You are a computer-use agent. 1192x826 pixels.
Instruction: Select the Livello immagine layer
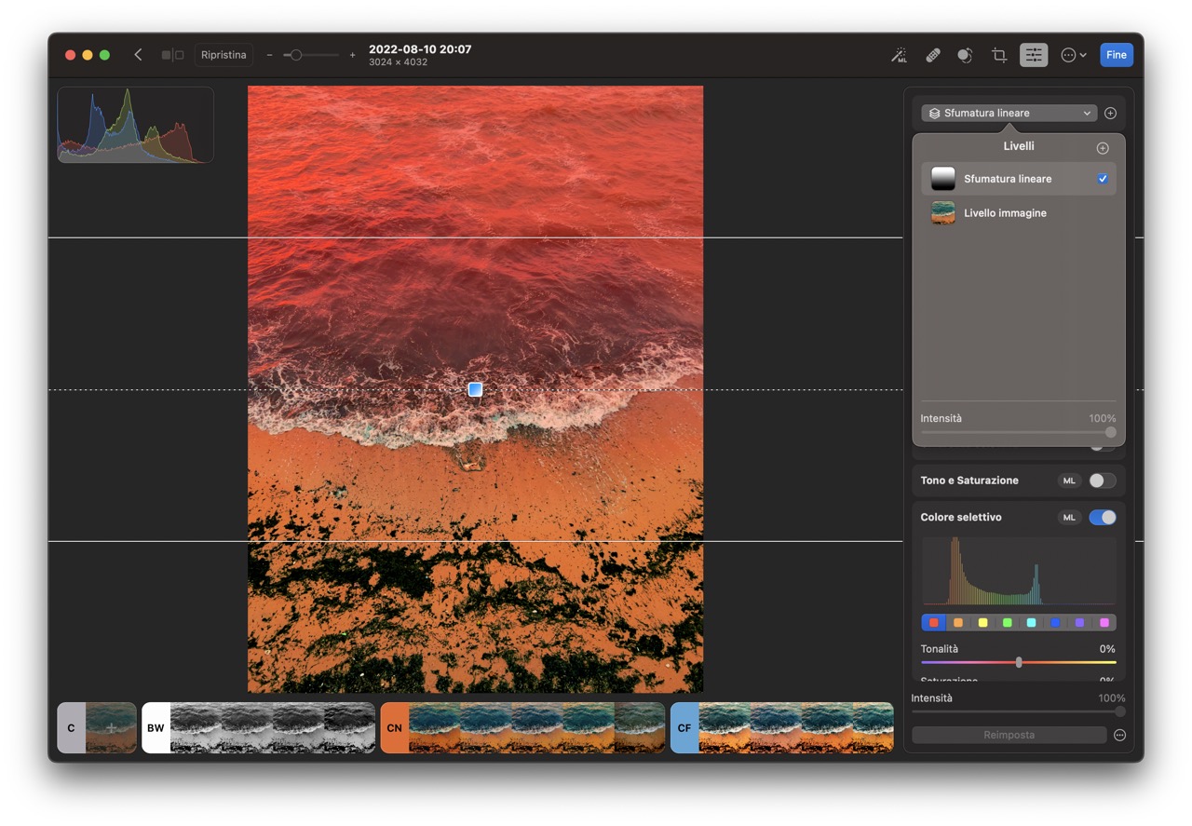tap(1006, 212)
